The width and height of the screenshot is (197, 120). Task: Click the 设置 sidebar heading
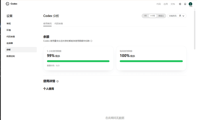coord(9,16)
